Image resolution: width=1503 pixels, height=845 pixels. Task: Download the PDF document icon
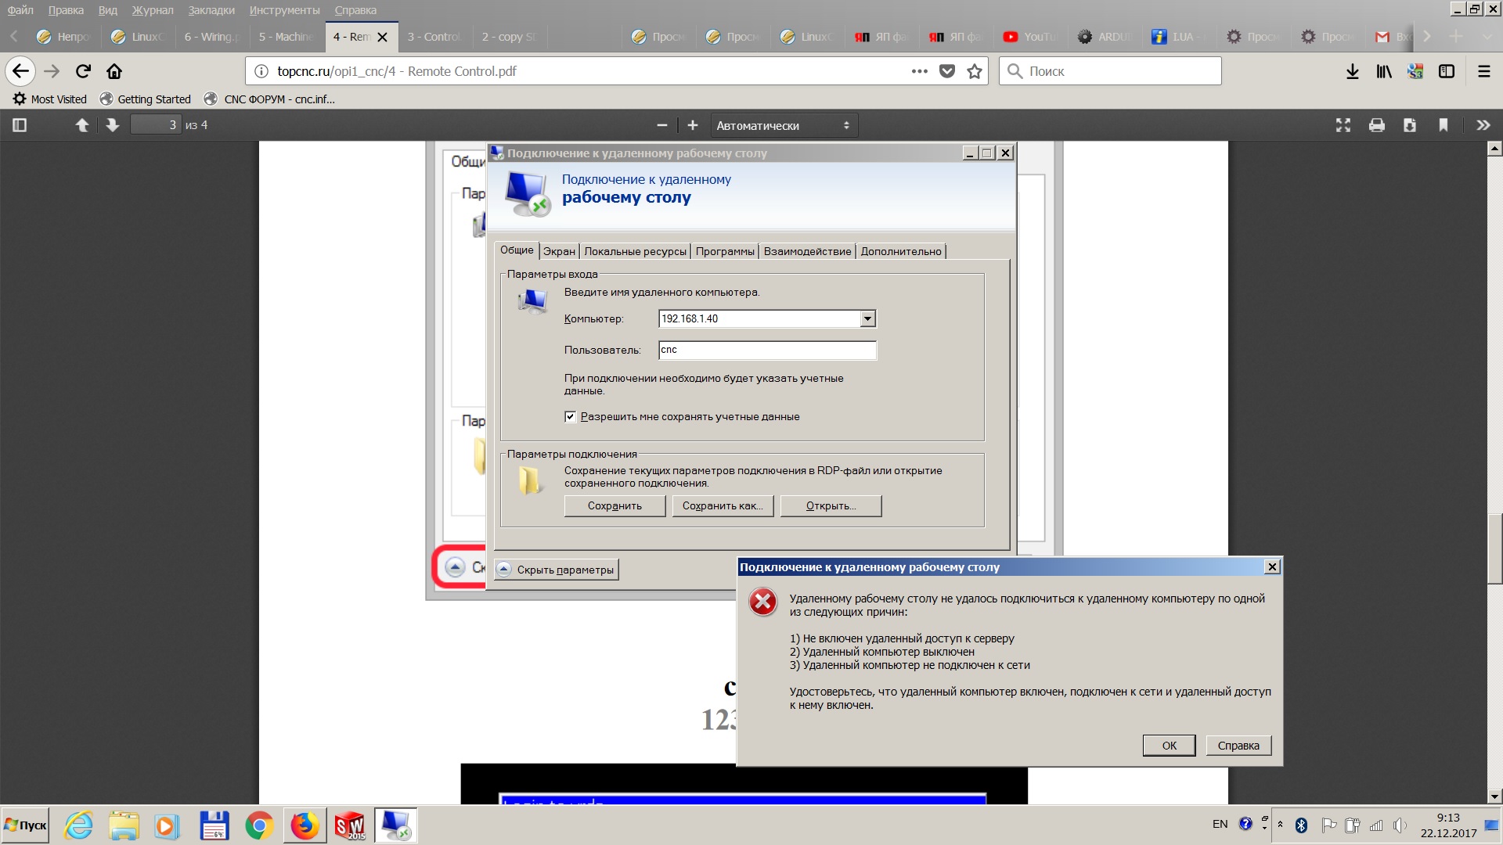click(1409, 125)
